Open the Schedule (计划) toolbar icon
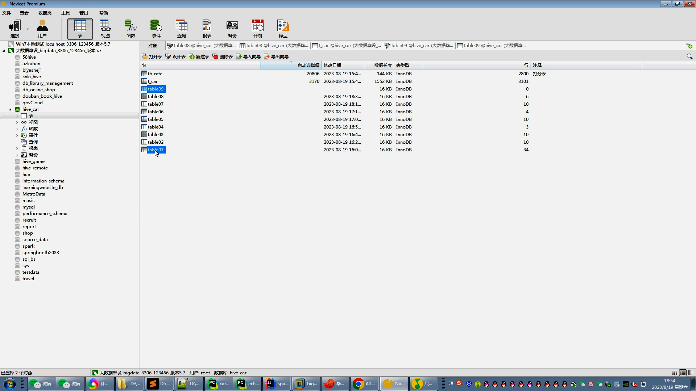 pos(257,29)
